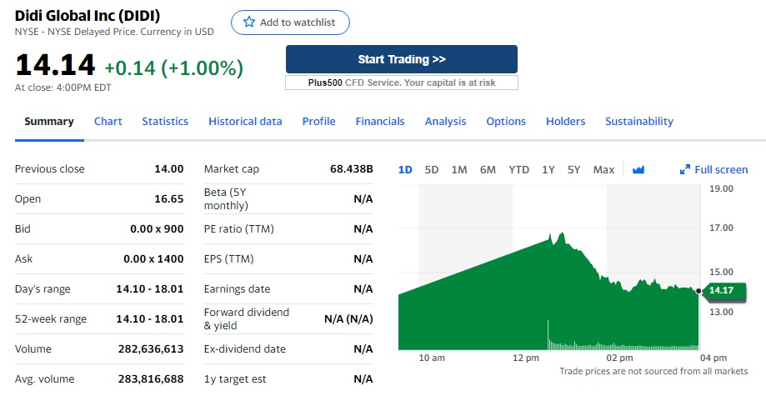Click the trade prices sourcing disclaimer

653,371
